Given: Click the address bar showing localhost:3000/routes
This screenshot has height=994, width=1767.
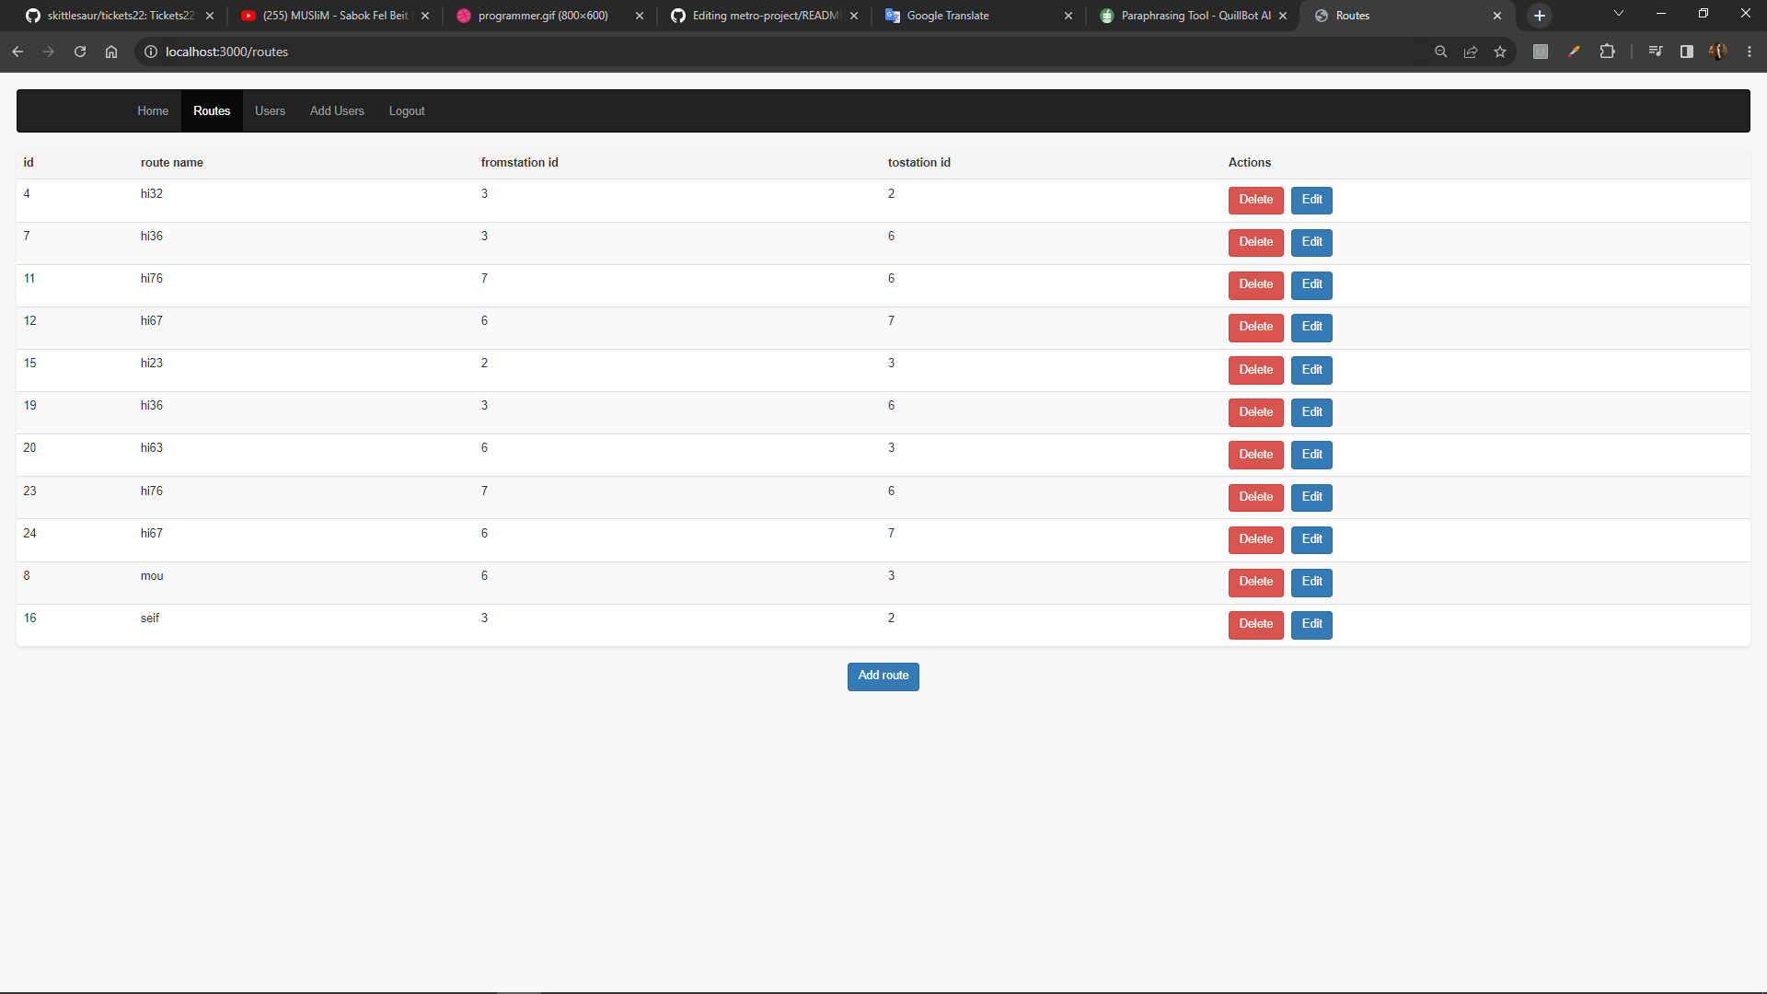Looking at the screenshot, I should pyautogui.click(x=226, y=52).
